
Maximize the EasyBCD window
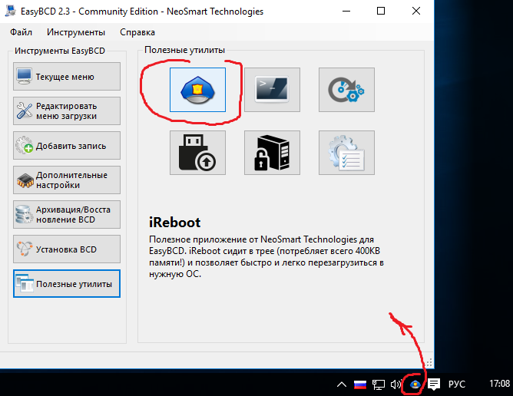coord(381,11)
